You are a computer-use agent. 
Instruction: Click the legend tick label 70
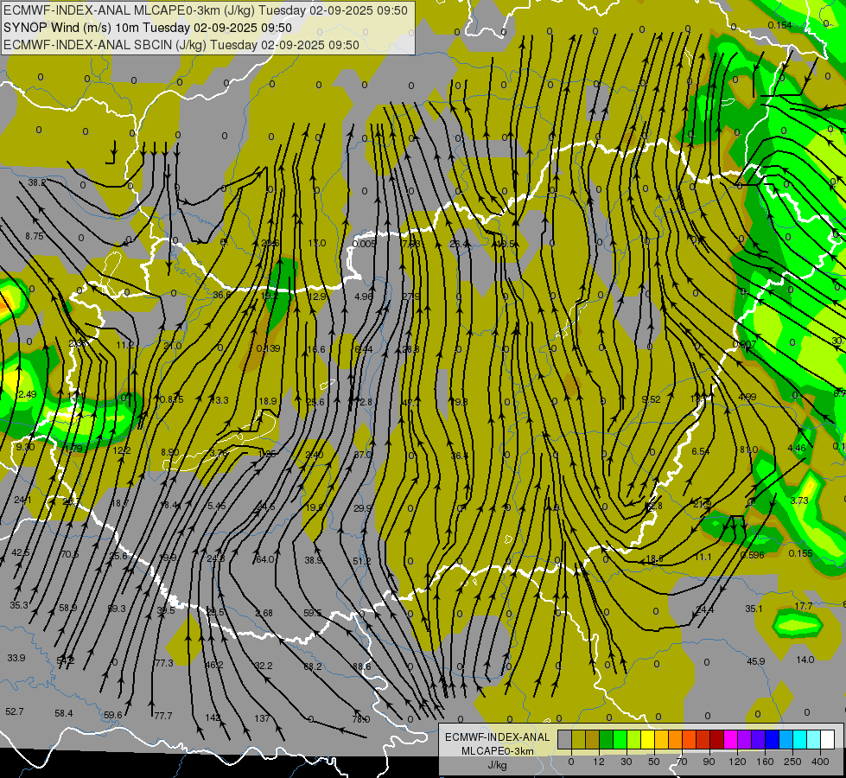pos(682,762)
